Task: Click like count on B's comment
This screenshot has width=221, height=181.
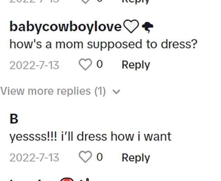Action: tap(99, 157)
